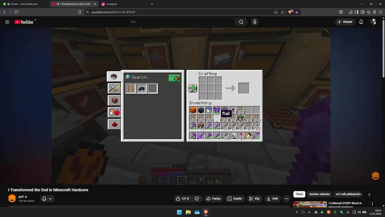Pick the powder snow bucket in inventory

(x=209, y=110)
